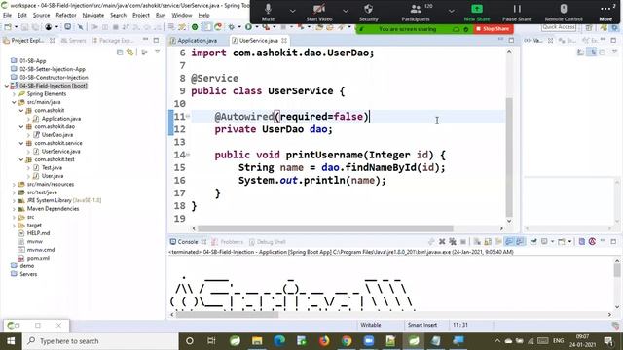Mute microphone in Zoom toolbar
Image resolution: width=623 pixels, height=350 pixels.
pos(269,13)
